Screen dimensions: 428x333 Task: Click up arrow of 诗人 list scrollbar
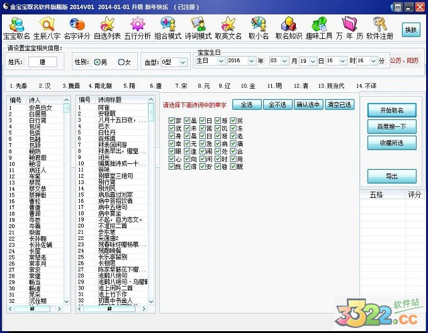[x=67, y=100]
